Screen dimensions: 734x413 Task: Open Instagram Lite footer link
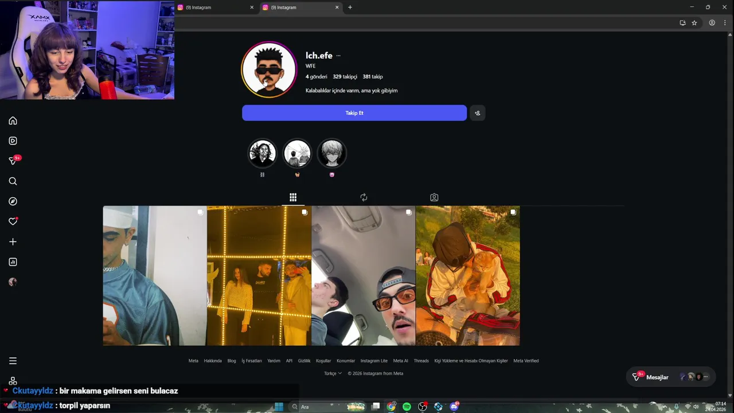click(x=374, y=361)
